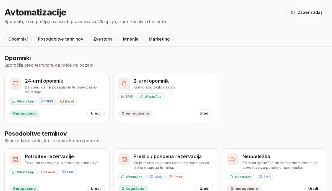Click the 24-urni opomnik ringing bell icon

(x=15, y=84)
